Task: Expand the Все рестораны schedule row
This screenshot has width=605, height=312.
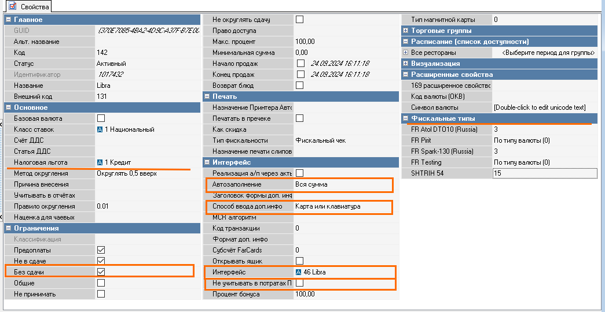Action: (x=405, y=53)
